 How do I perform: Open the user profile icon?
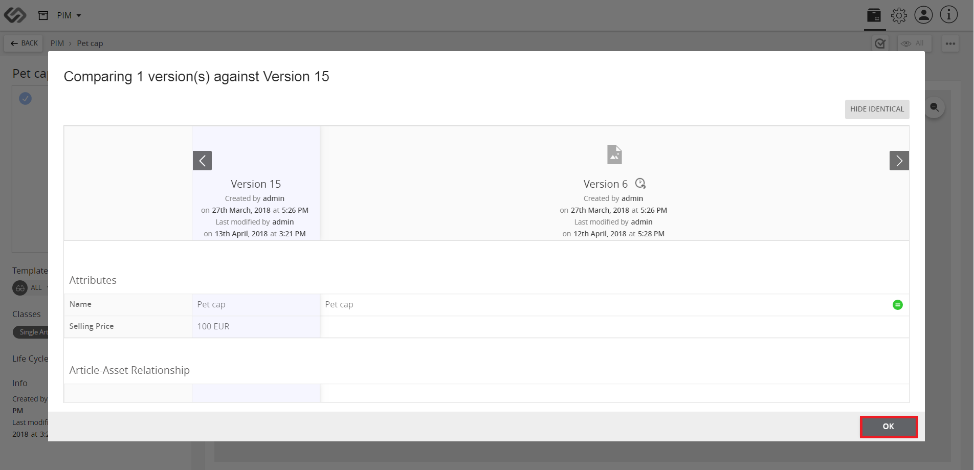[x=923, y=15]
